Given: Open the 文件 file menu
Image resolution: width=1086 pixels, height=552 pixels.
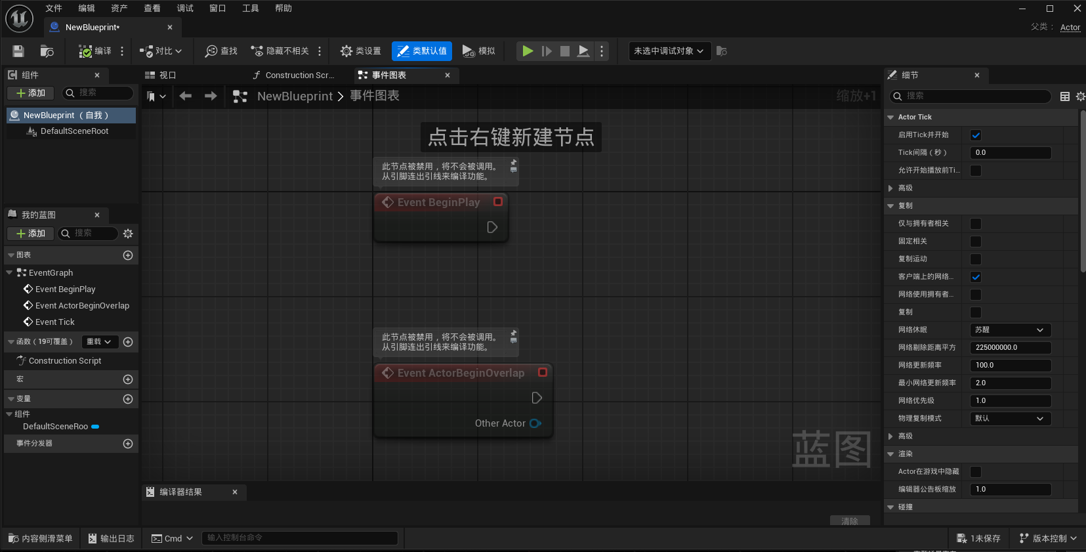Looking at the screenshot, I should pos(54,9).
